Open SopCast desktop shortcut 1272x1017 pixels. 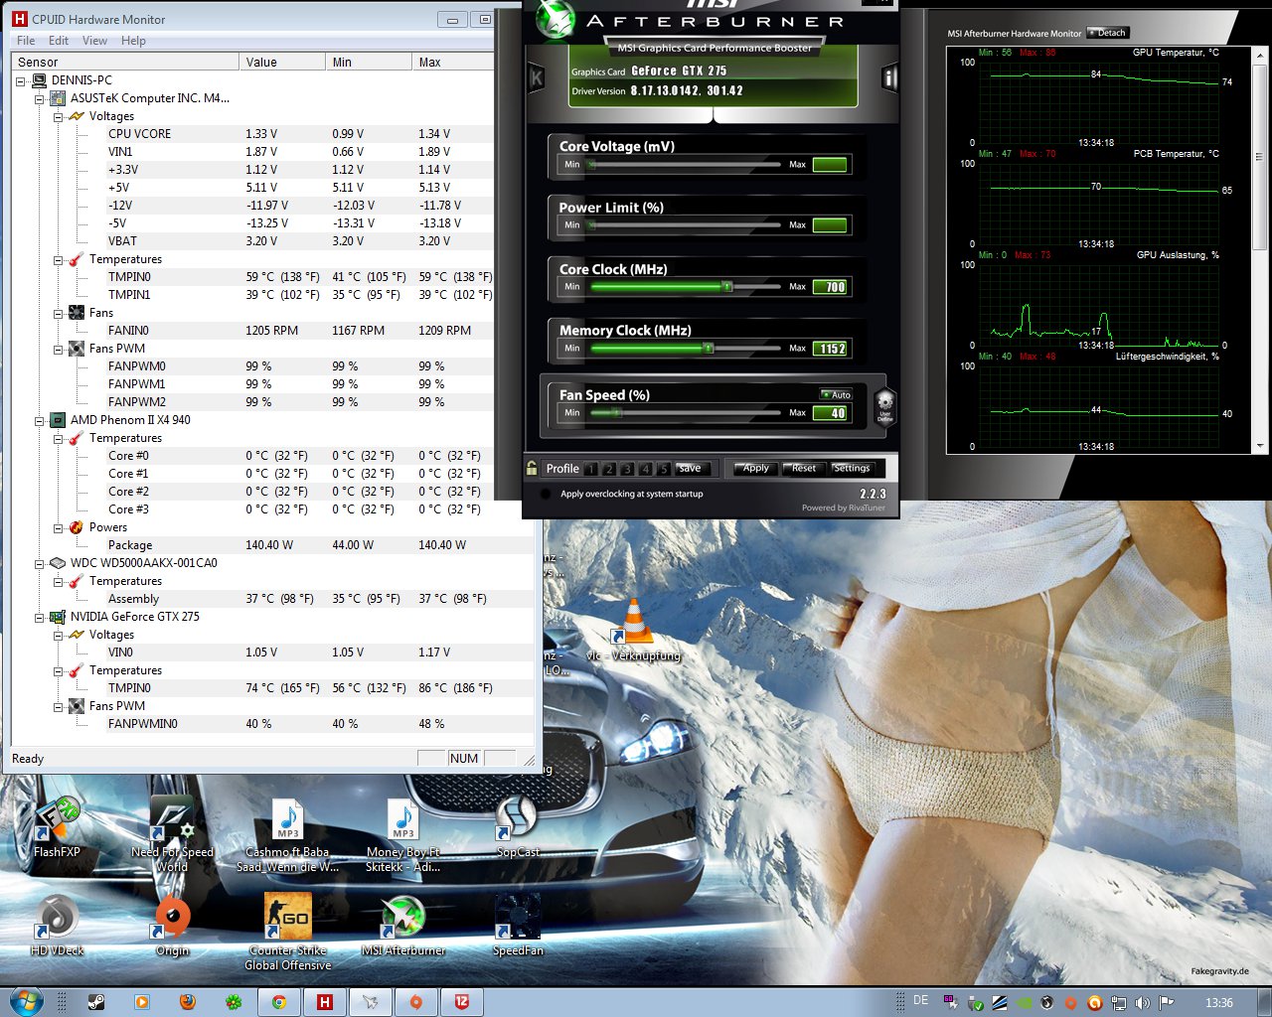(518, 826)
